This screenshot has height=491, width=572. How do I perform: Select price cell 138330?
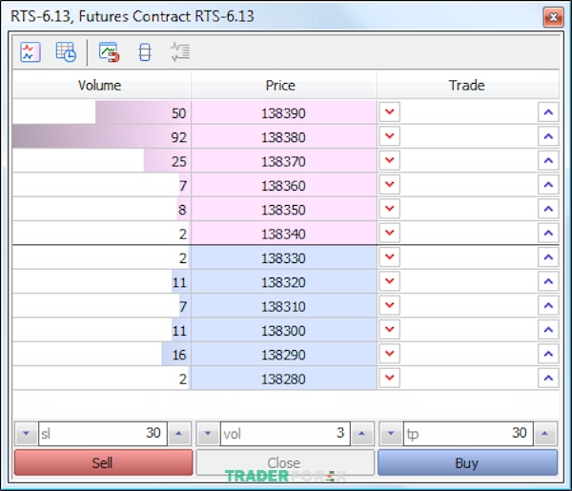(284, 257)
